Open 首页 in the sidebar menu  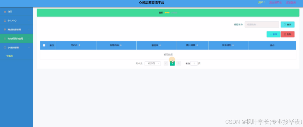[x=16, y=12]
